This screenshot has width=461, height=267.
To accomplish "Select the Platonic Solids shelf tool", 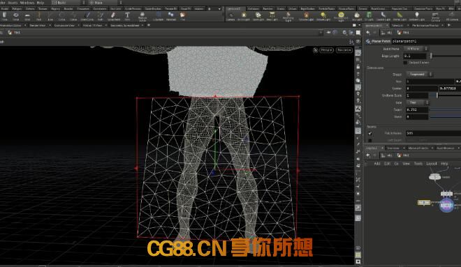I will click(142, 17).
